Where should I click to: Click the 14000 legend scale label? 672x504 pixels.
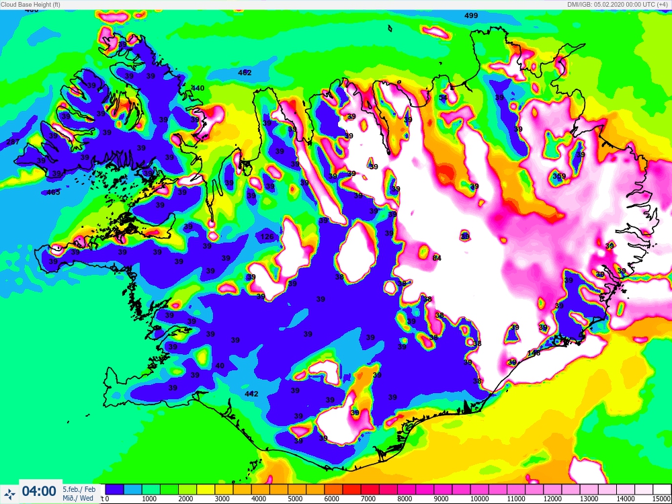click(625, 499)
